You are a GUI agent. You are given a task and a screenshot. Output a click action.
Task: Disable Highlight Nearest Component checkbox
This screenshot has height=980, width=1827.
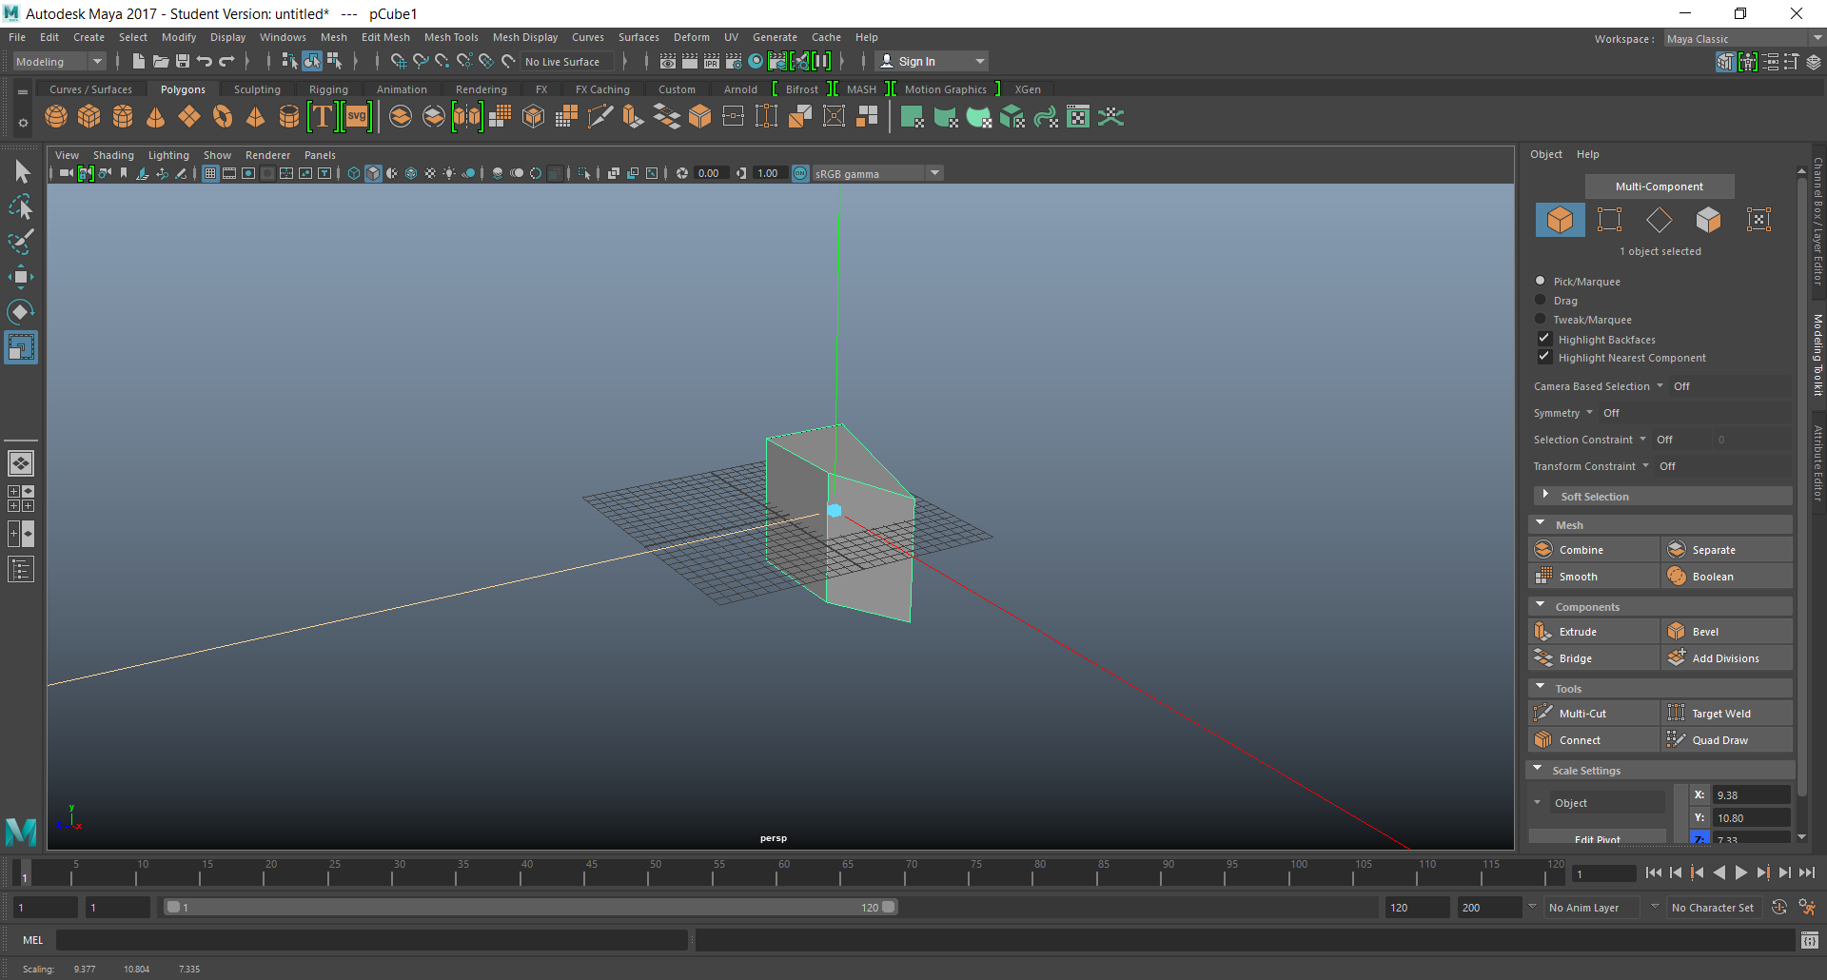1544,357
